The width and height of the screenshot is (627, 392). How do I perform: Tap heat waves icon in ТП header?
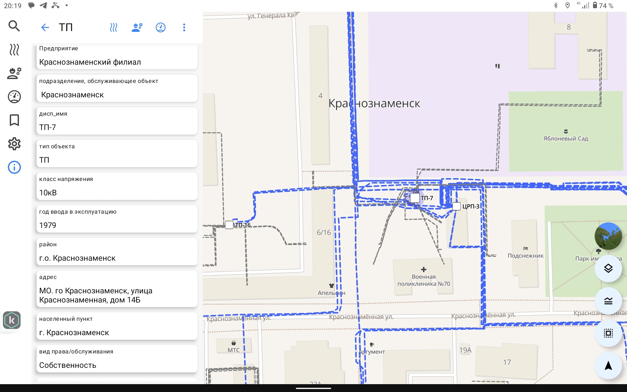click(114, 27)
